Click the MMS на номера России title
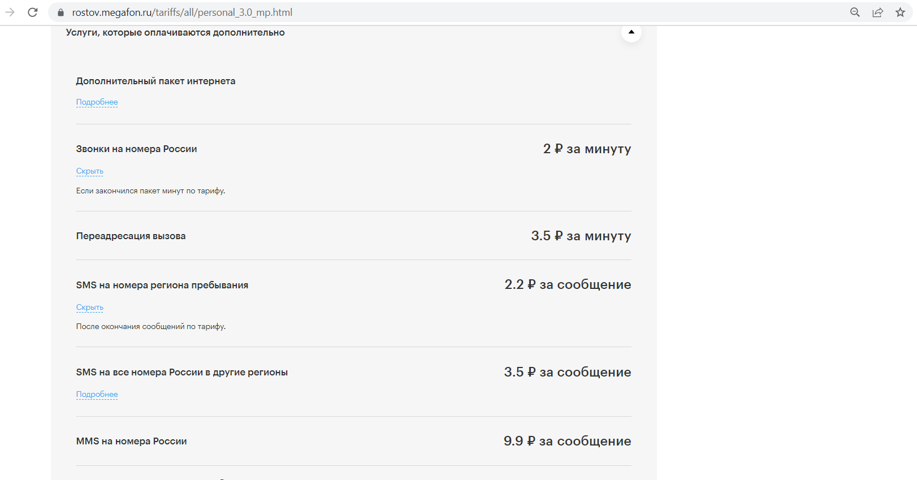 [x=131, y=442]
